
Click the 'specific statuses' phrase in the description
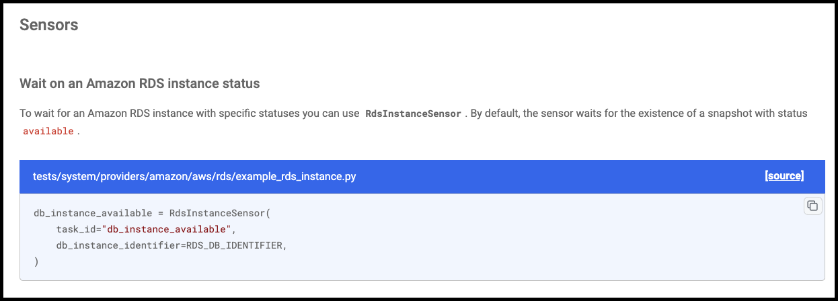tap(259, 114)
